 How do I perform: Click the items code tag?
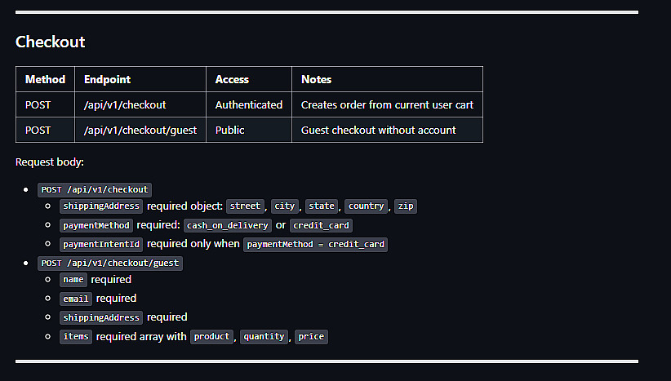coord(75,336)
